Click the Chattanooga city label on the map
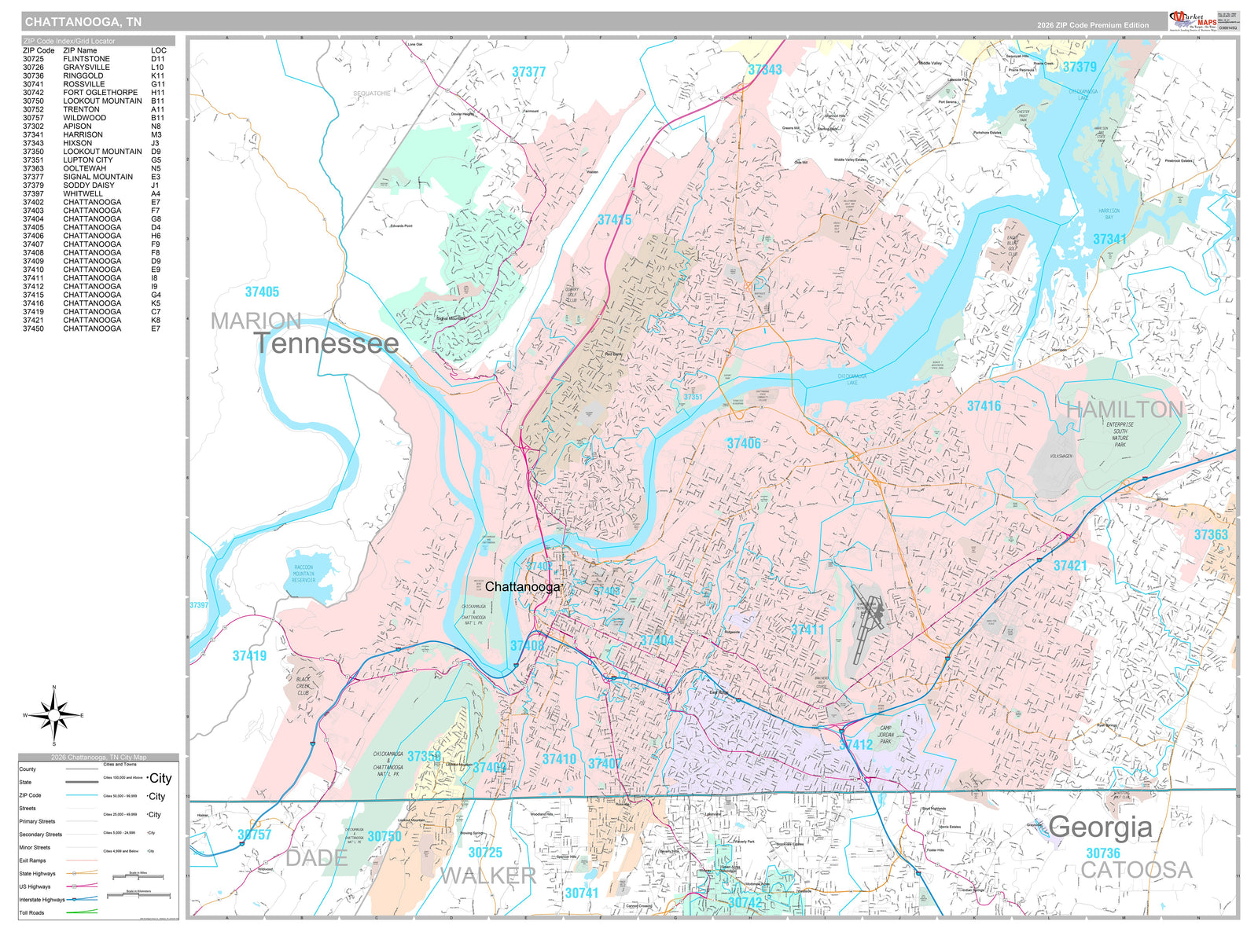Screen dimensions: 1258x932 point(523,587)
